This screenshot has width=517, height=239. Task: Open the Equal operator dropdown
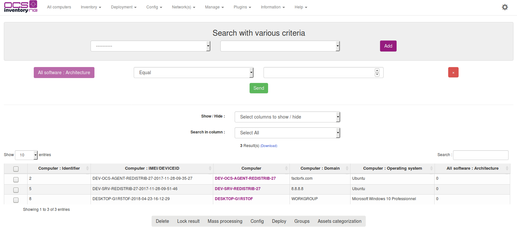point(193,73)
